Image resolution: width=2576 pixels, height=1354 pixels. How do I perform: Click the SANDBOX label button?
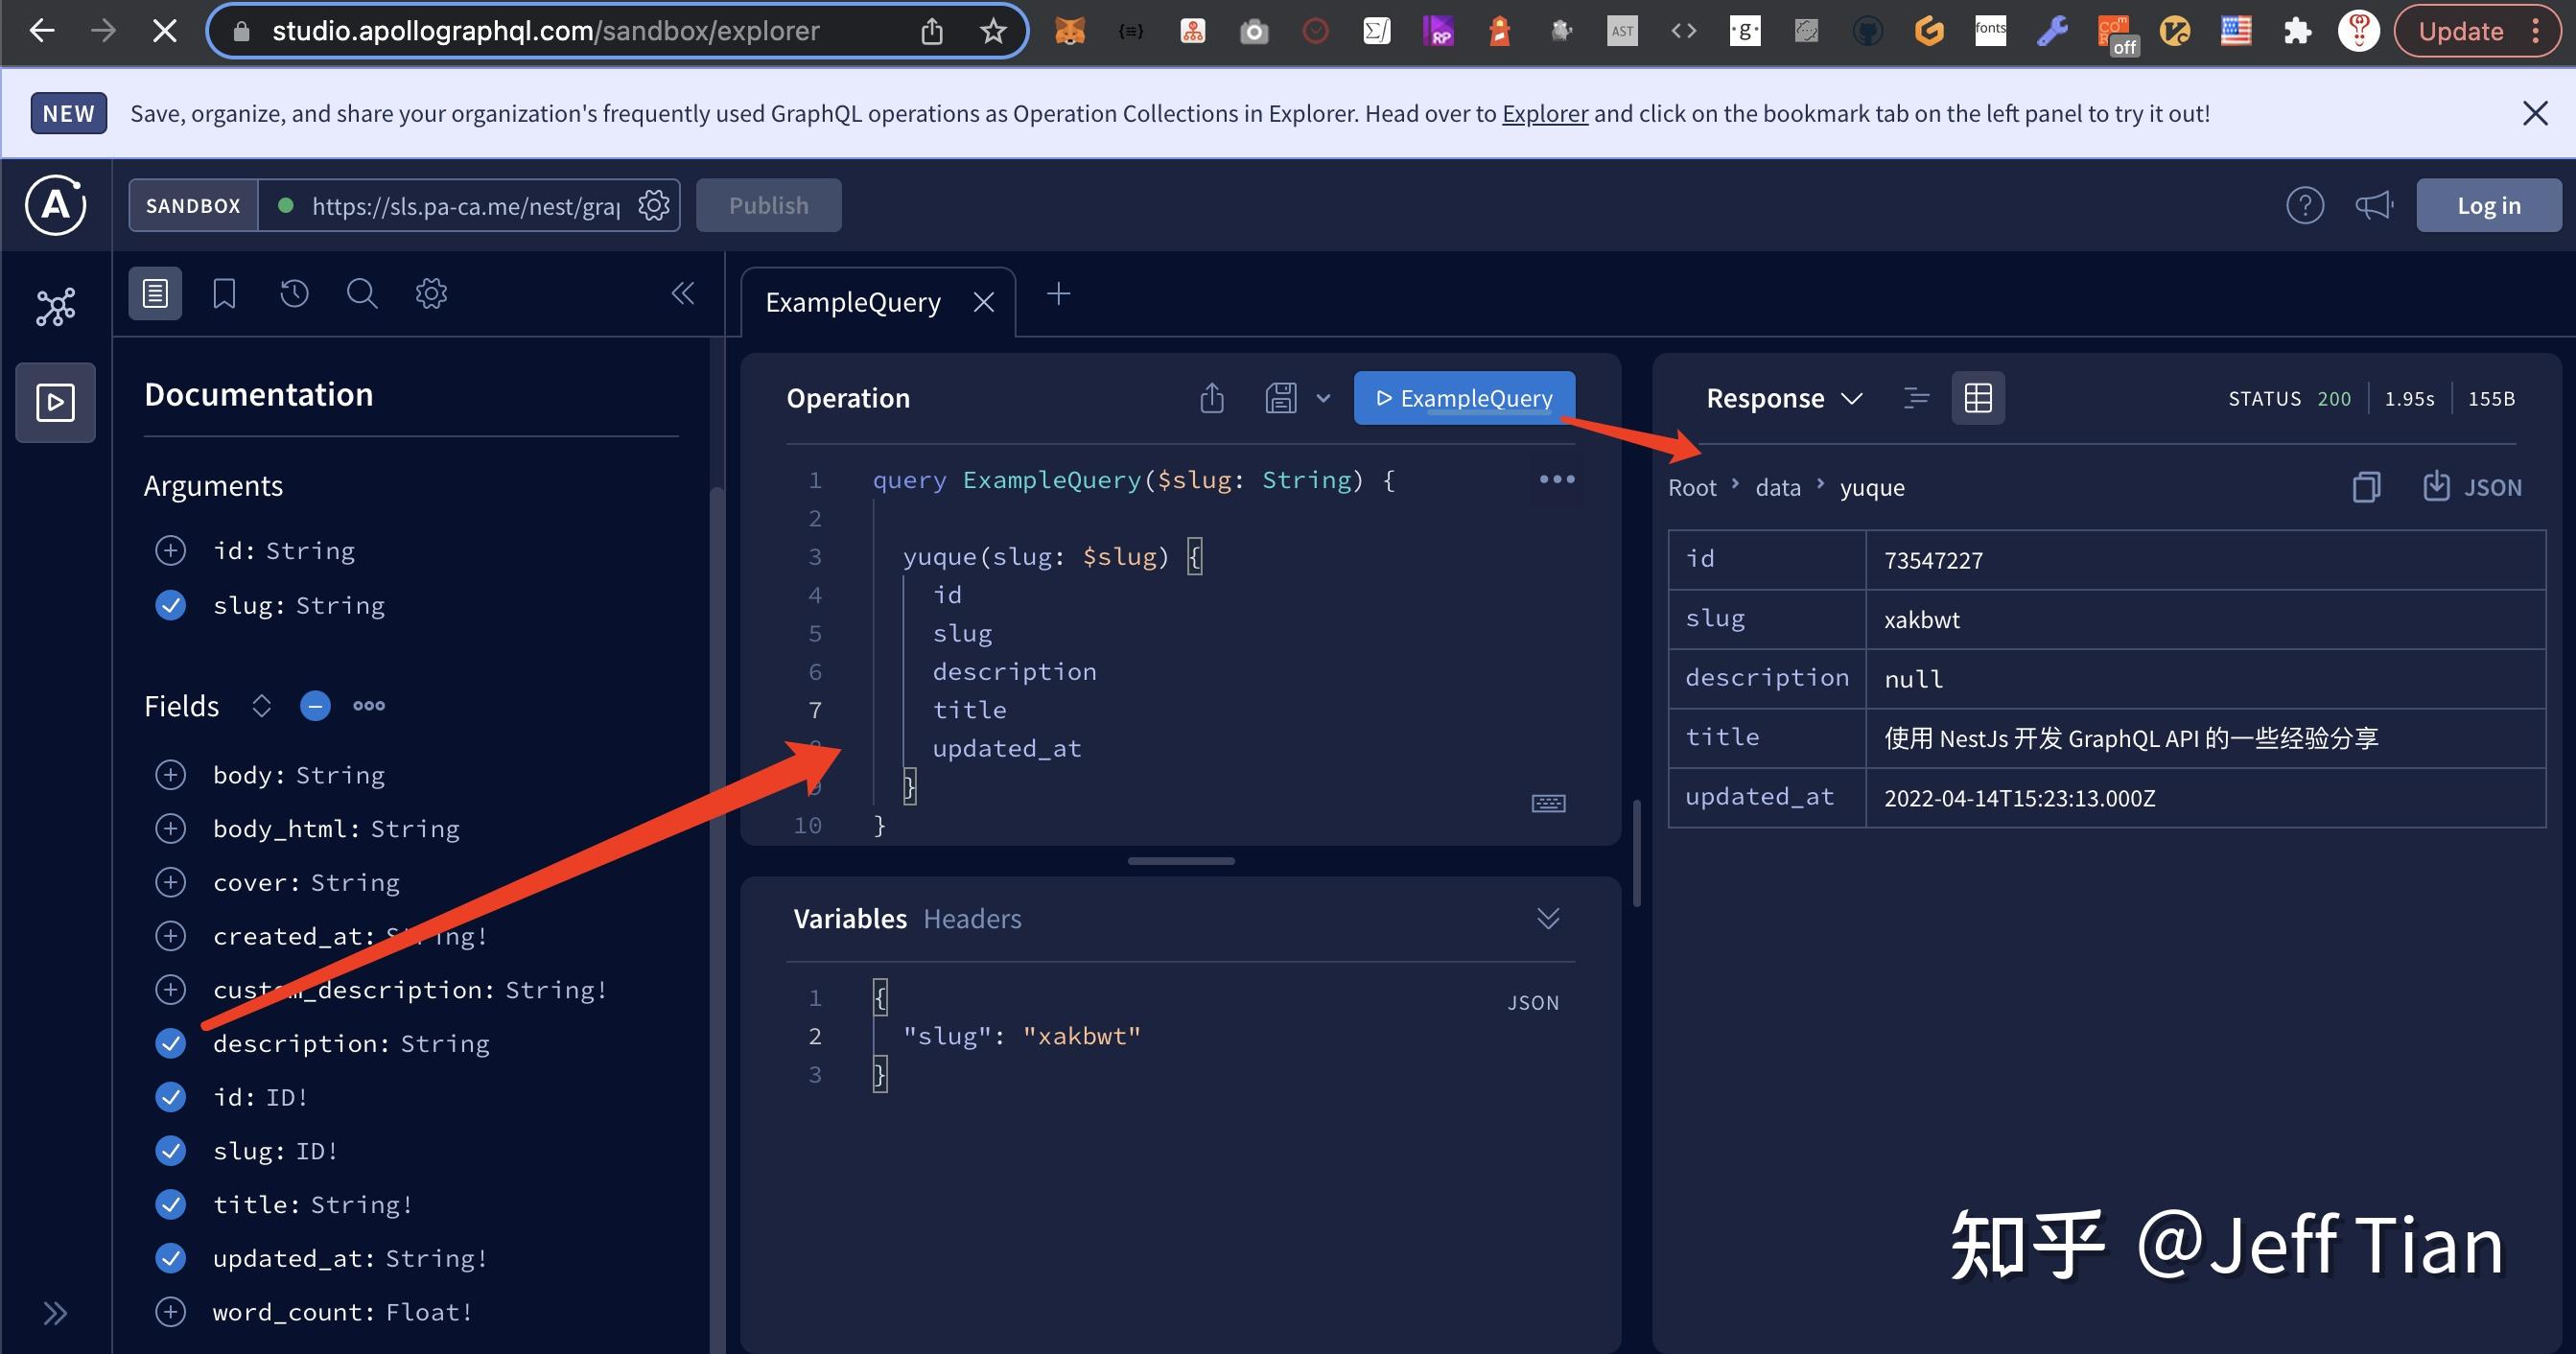click(x=193, y=205)
